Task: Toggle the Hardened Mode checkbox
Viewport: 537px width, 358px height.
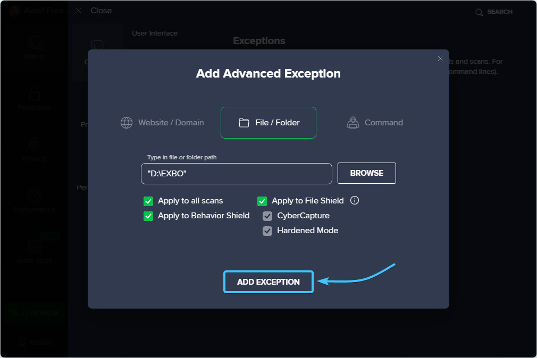Action: coord(267,231)
